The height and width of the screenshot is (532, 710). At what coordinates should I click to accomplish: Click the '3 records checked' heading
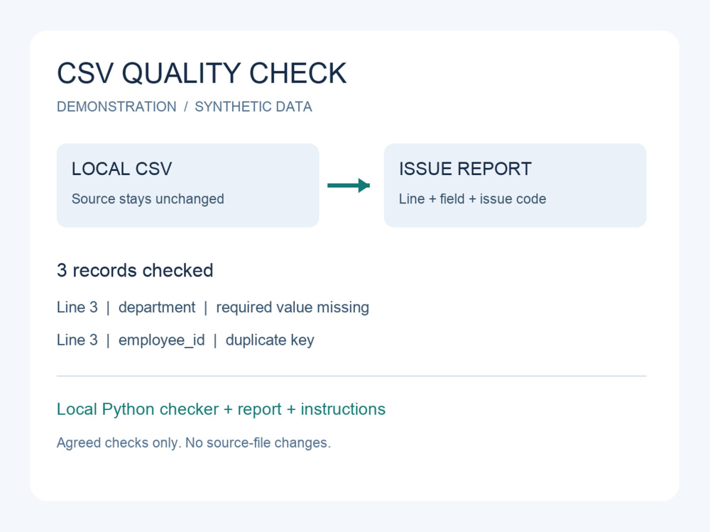point(135,270)
